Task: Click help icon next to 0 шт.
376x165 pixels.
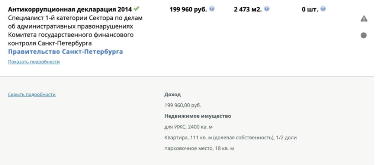Action: (323, 9)
